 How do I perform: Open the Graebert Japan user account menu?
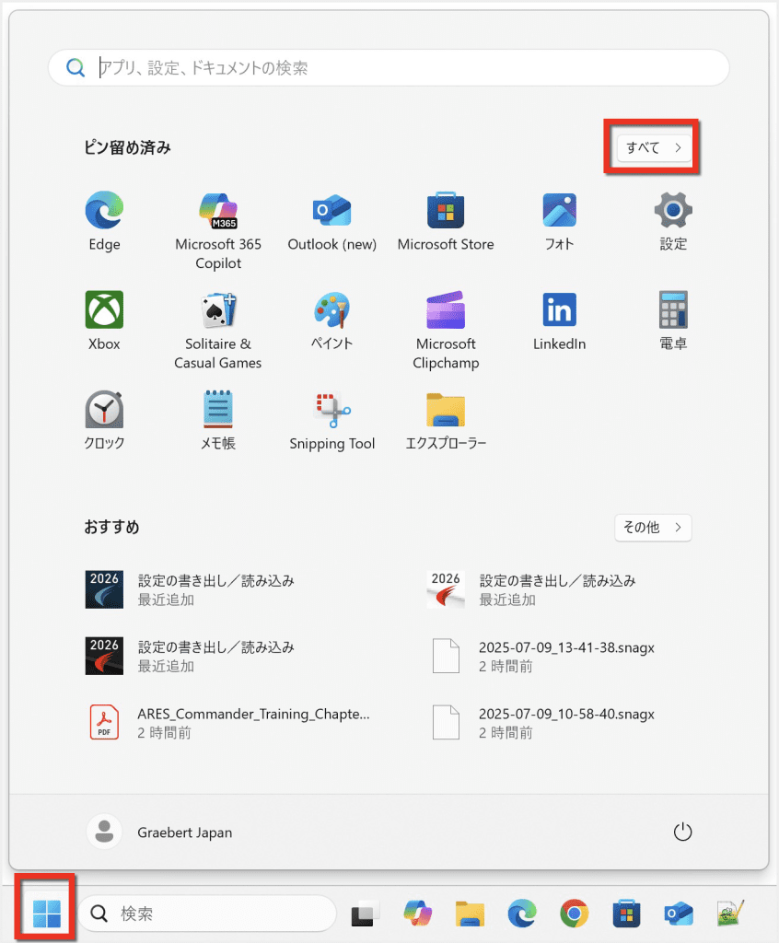coord(160,832)
